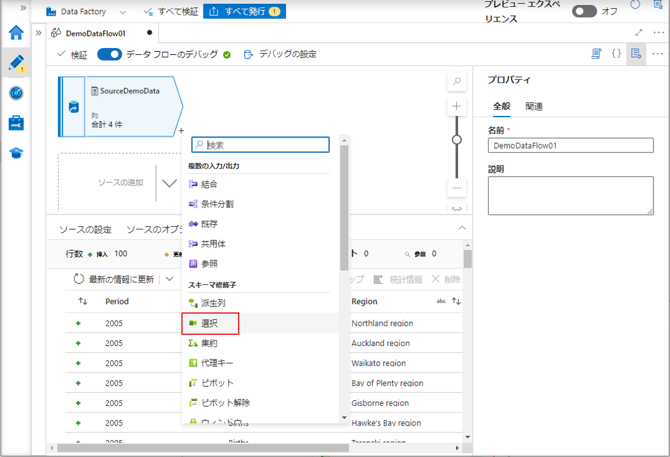Click the すべて発行 publish button
The width and height of the screenshot is (670, 457).
click(x=244, y=12)
